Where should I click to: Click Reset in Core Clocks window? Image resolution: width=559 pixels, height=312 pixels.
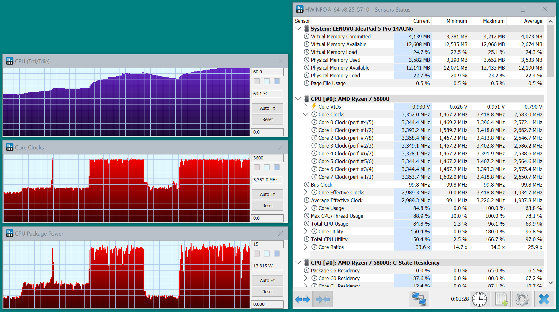(x=267, y=206)
